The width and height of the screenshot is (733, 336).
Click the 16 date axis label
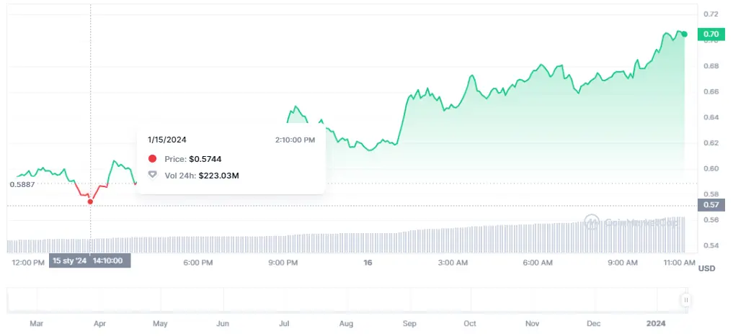(368, 263)
